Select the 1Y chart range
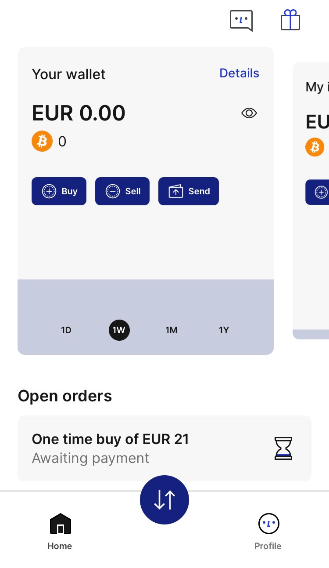This screenshot has width=329, height=568. (224, 330)
